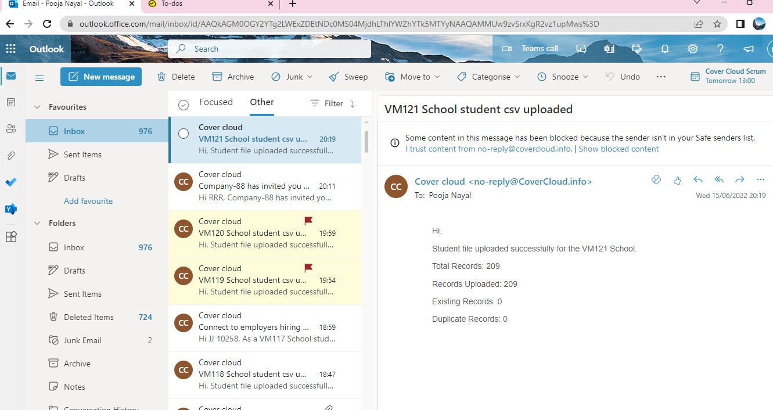Screen dimensions: 773x410
Task: Open the To Do app in the sidebar
Action: click(x=10, y=182)
